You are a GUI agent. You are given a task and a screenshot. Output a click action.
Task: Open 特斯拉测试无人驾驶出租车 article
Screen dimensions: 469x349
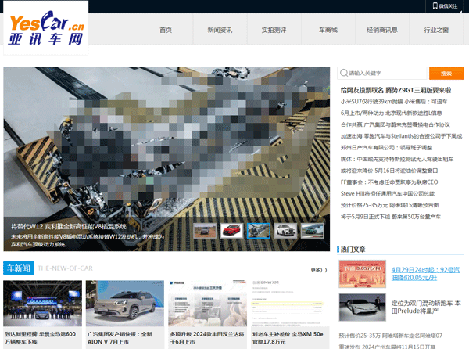[397, 159]
